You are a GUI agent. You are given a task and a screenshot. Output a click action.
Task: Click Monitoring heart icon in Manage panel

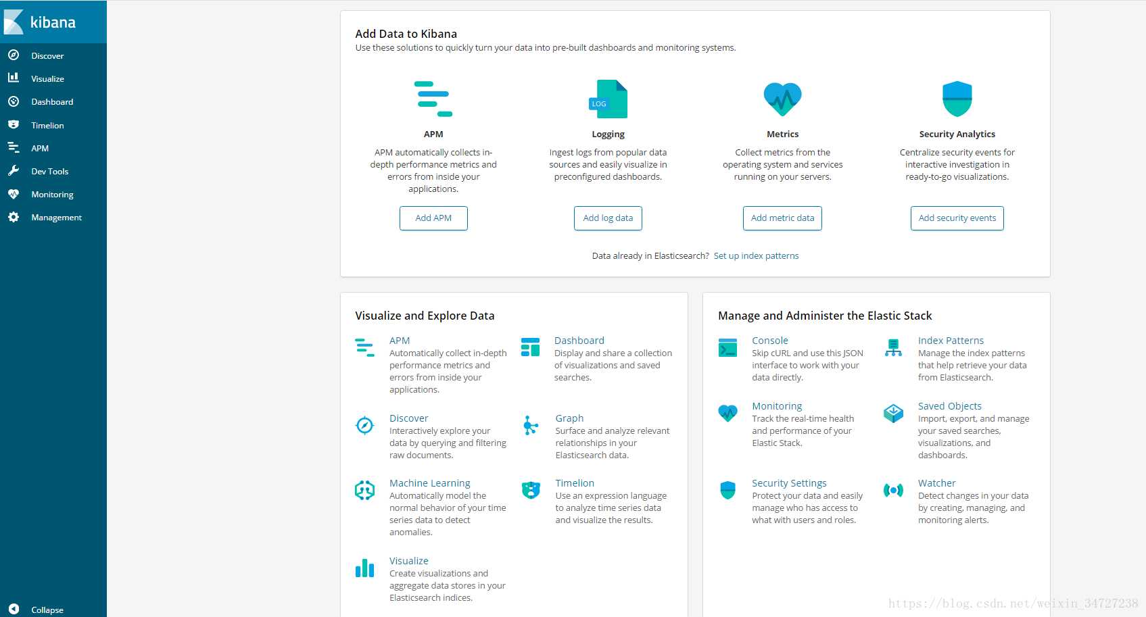click(x=727, y=413)
